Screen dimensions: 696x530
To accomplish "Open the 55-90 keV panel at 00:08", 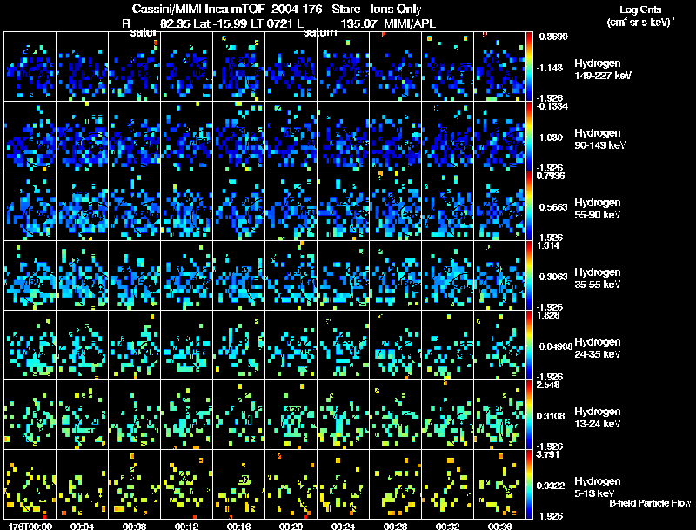I will (x=135, y=206).
